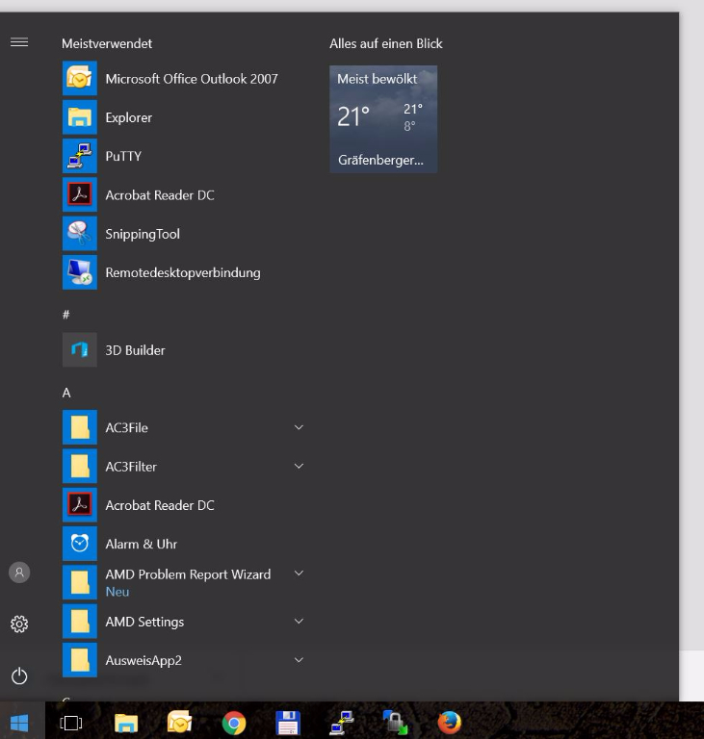Click the Microsoft Office Outlook 2007 label
Viewport: 704px width, 739px height.
click(192, 79)
